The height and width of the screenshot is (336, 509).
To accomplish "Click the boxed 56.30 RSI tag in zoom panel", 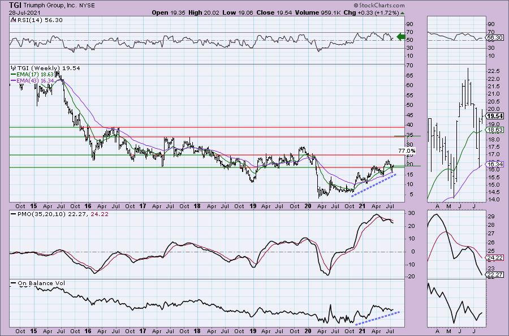I will [x=495, y=38].
